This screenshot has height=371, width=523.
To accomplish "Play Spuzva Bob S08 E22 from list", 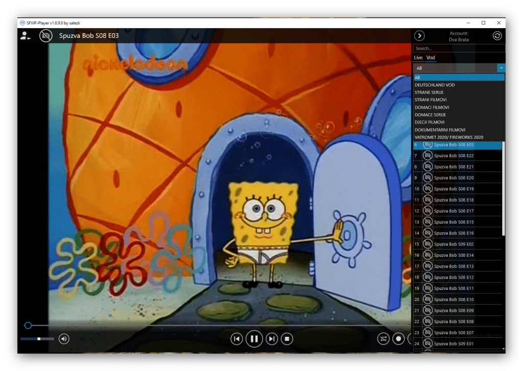I will pos(454,156).
